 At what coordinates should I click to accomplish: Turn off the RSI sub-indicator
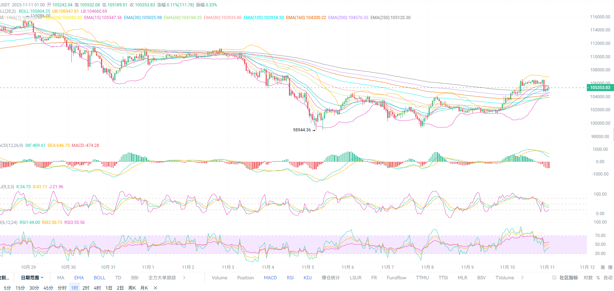click(290, 278)
